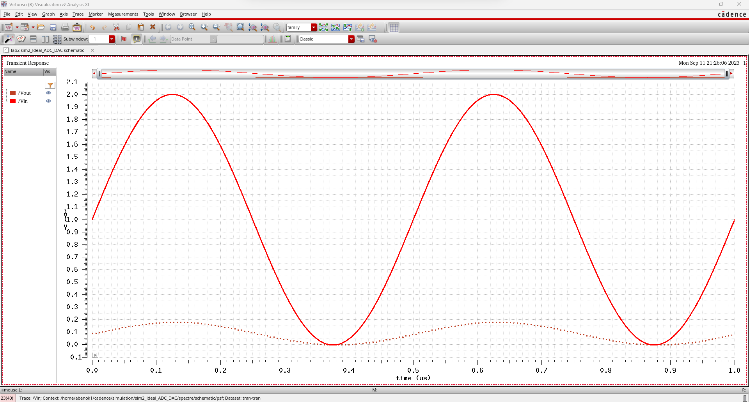Open the Marker menu
This screenshot has width=749, height=402.
96,14
